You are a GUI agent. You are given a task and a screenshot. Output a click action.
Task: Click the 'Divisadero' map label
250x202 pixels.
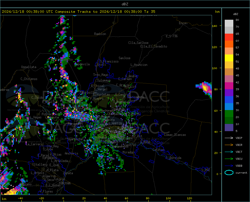tap(136, 97)
